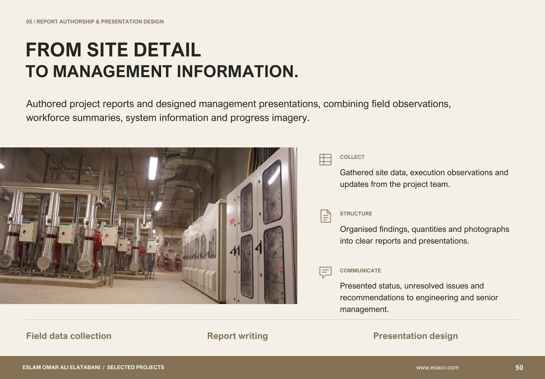This screenshot has height=379, width=545.
Task: Click the document icon beside STRUCTURE
Action: [x=326, y=216]
